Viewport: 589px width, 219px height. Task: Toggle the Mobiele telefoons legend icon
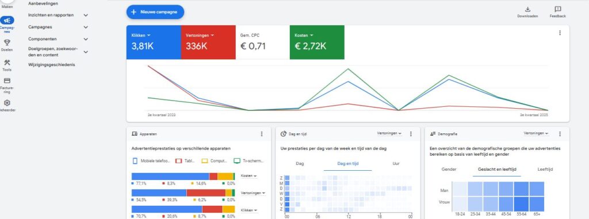pos(135,161)
